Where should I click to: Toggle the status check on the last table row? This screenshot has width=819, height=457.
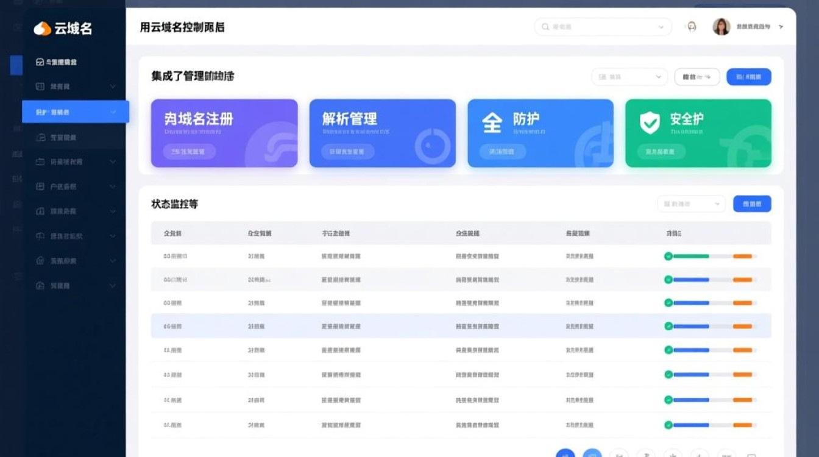point(668,425)
